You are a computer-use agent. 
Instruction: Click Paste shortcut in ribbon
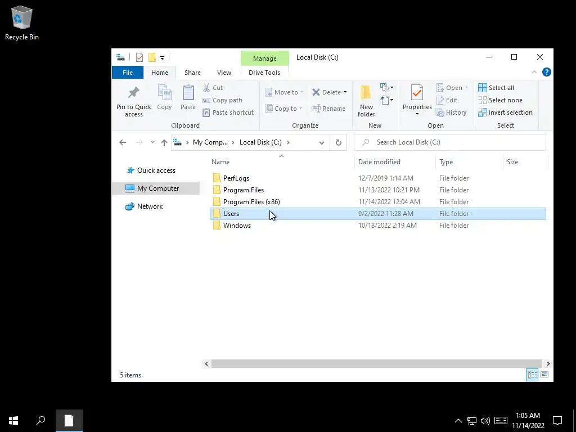coord(228,112)
